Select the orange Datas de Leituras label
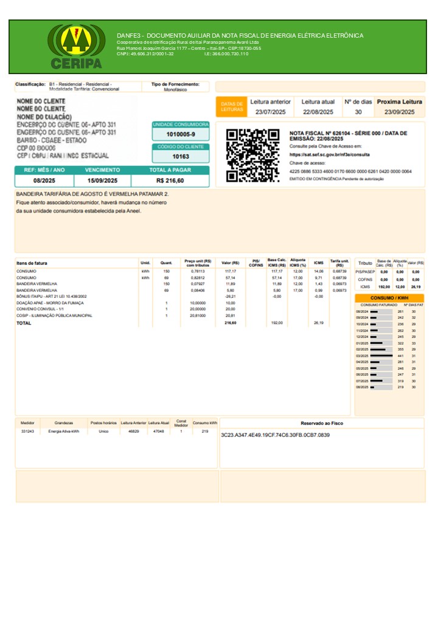Screen dimensions: 438x632 coord(231,107)
